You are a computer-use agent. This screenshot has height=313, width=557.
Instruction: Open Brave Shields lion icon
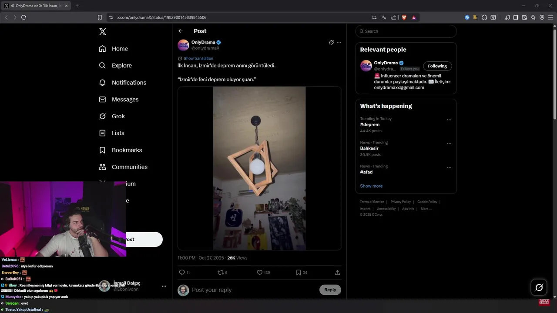pos(404,17)
